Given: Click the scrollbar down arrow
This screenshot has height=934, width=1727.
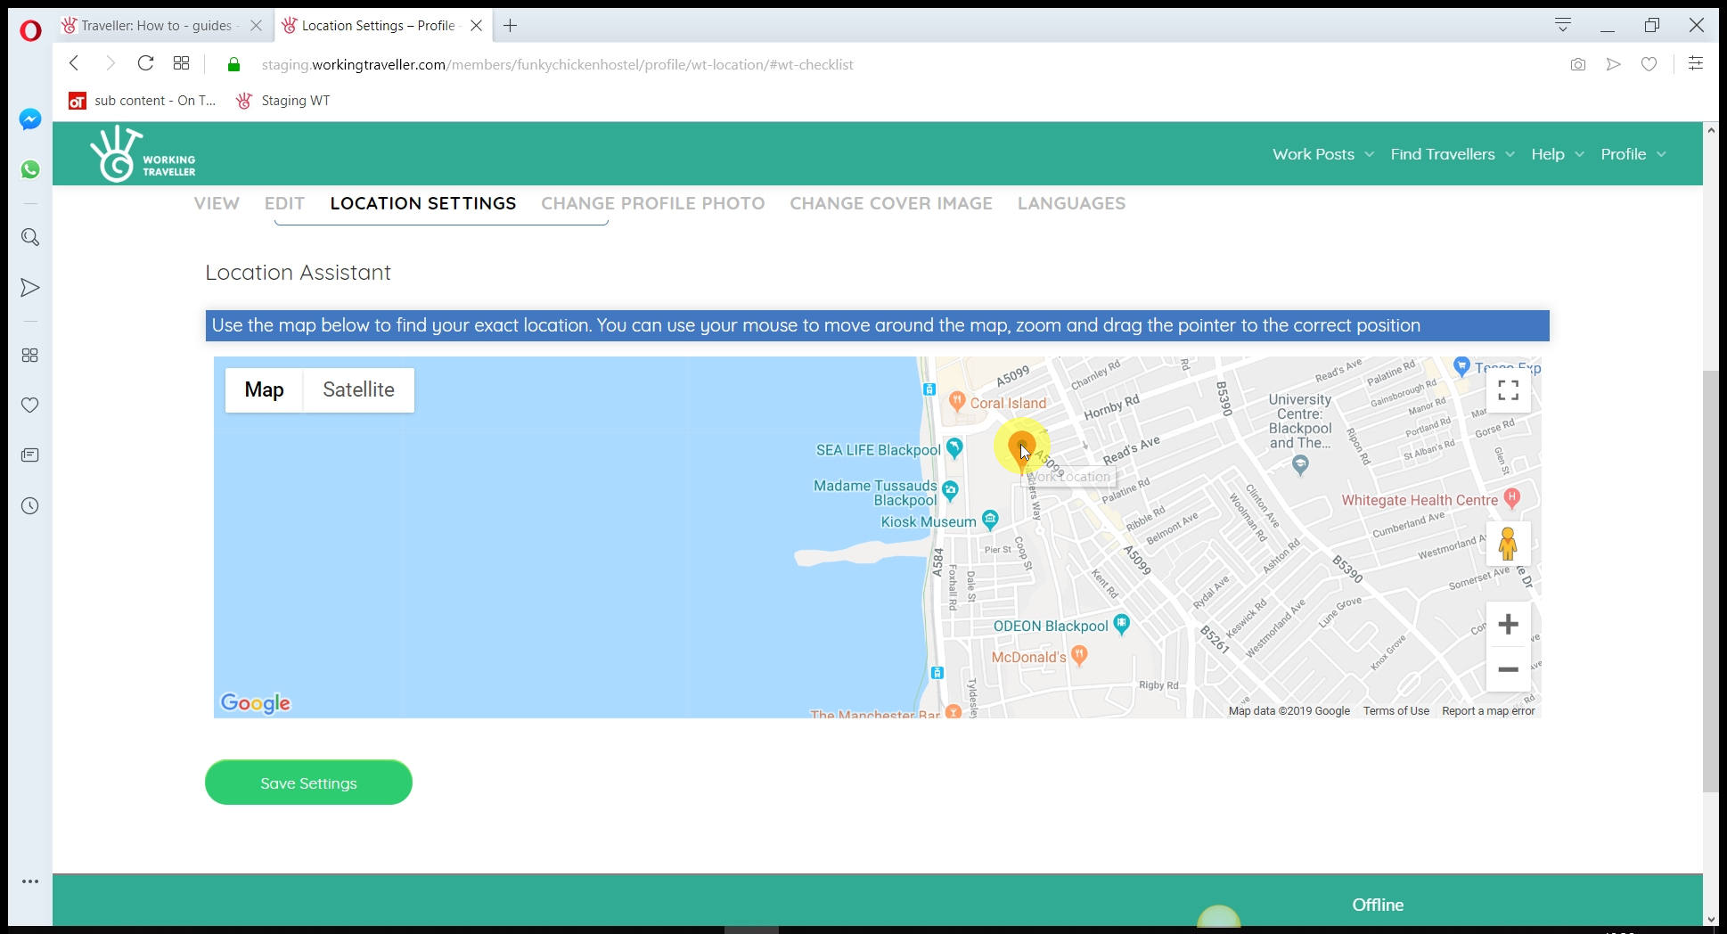Looking at the screenshot, I should pyautogui.click(x=1710, y=919).
